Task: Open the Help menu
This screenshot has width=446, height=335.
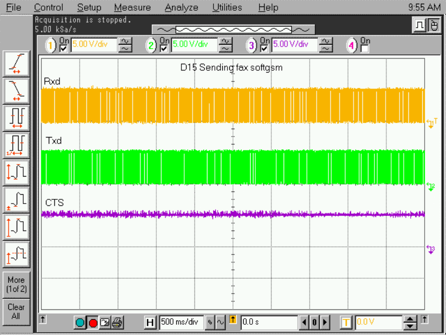Action: 268,7
